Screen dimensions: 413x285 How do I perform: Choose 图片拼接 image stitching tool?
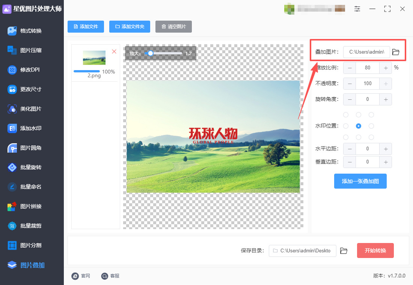tap(25, 206)
